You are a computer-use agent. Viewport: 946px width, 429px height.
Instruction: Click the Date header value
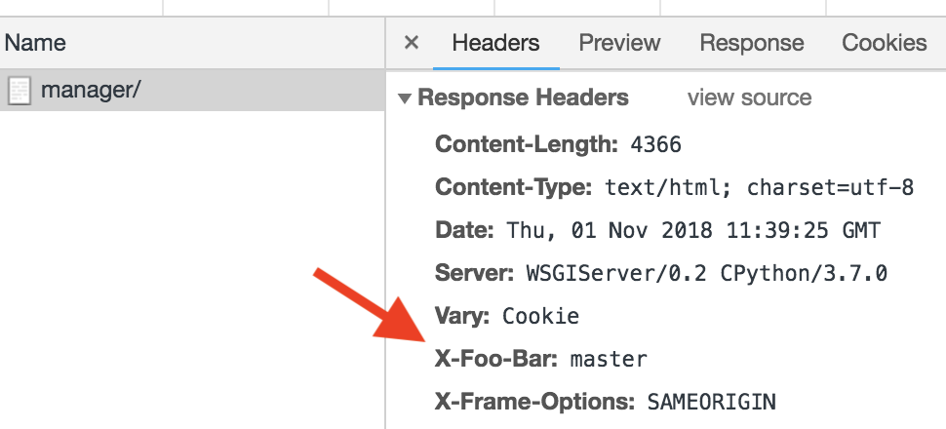point(692,231)
